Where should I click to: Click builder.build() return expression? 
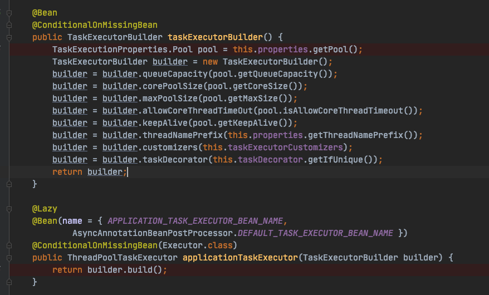click(125, 270)
